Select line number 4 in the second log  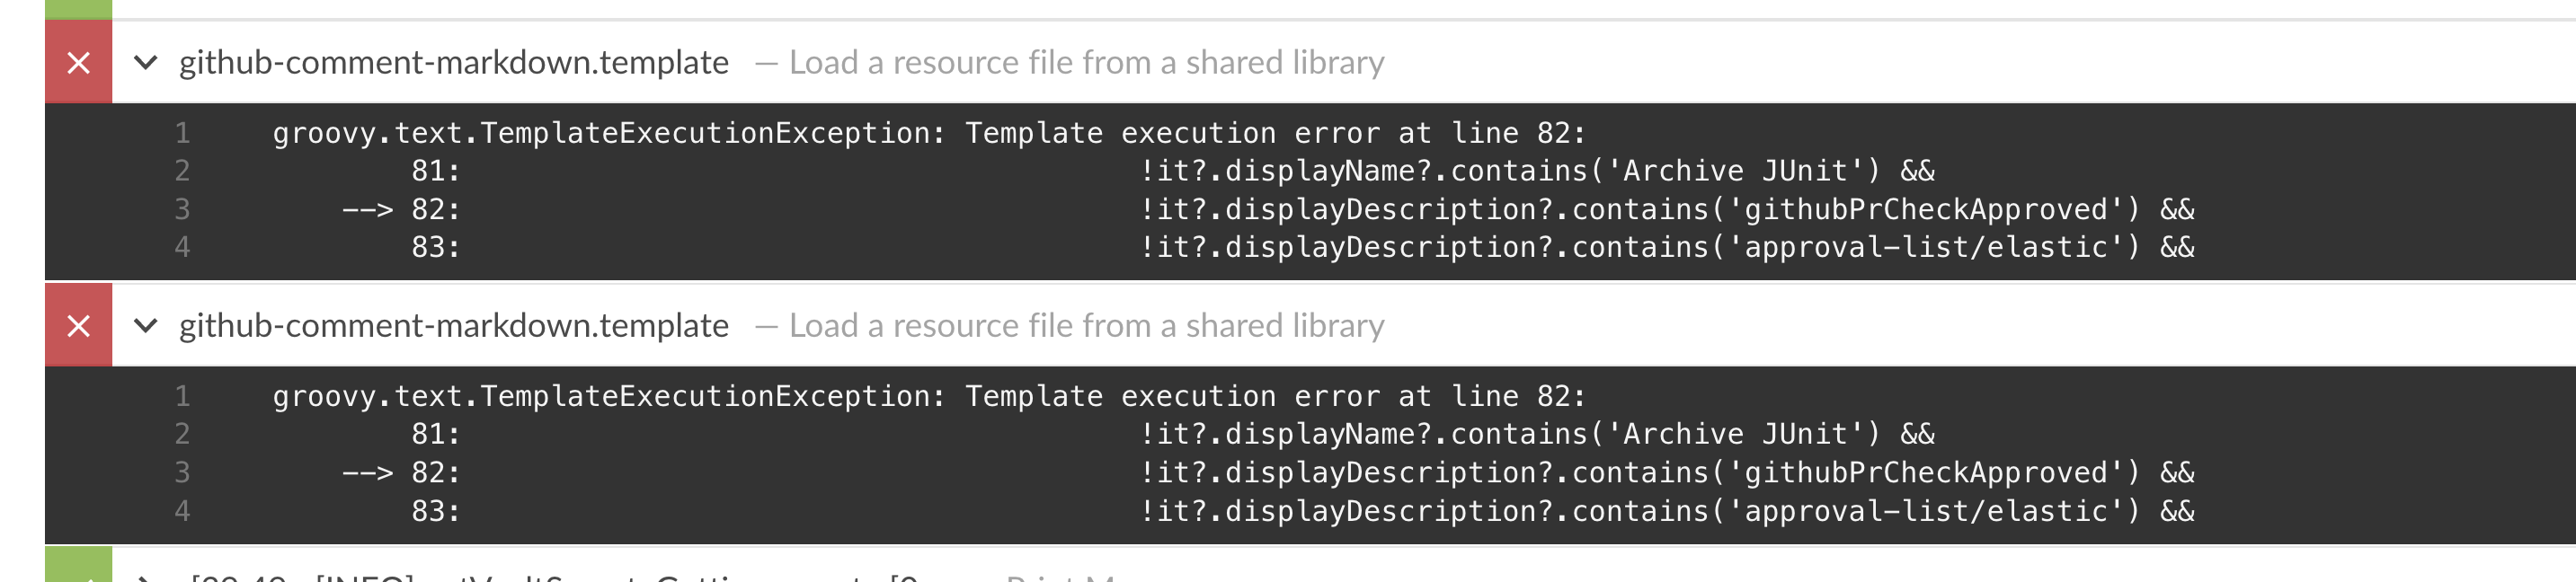point(185,509)
